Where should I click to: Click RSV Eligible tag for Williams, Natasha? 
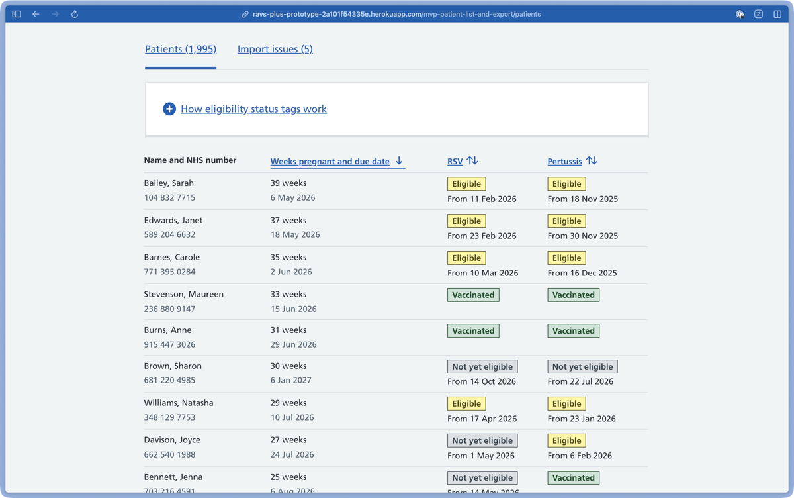(x=466, y=404)
